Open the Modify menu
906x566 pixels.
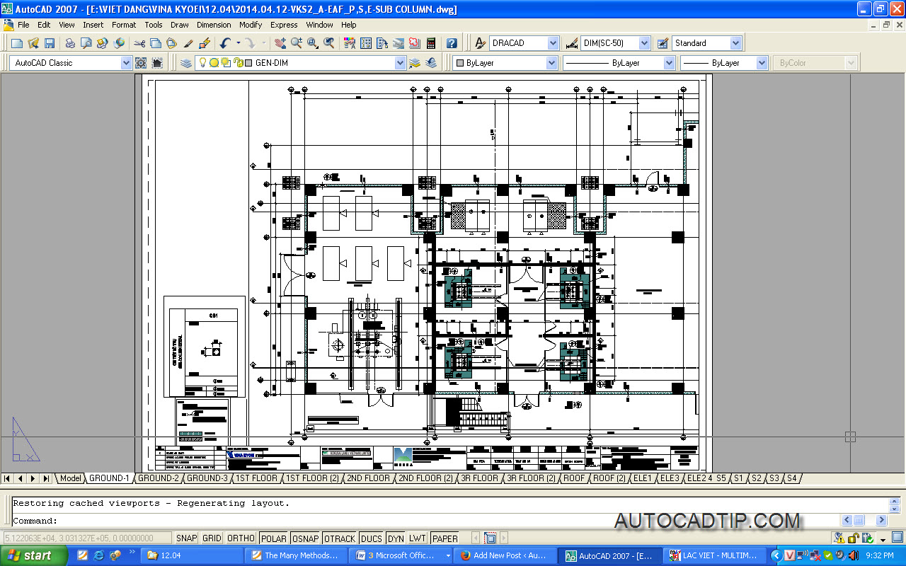tap(251, 25)
